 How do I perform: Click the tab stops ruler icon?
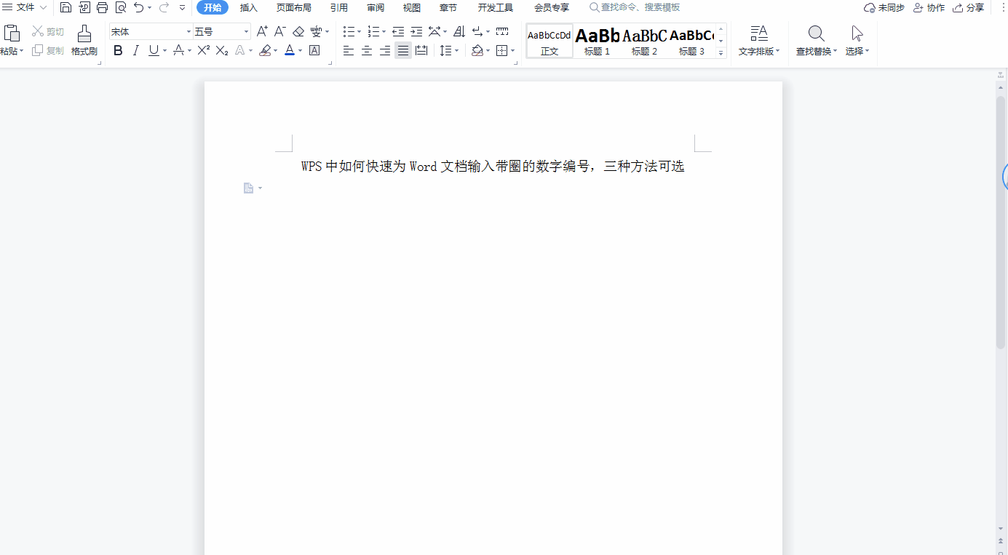502,31
